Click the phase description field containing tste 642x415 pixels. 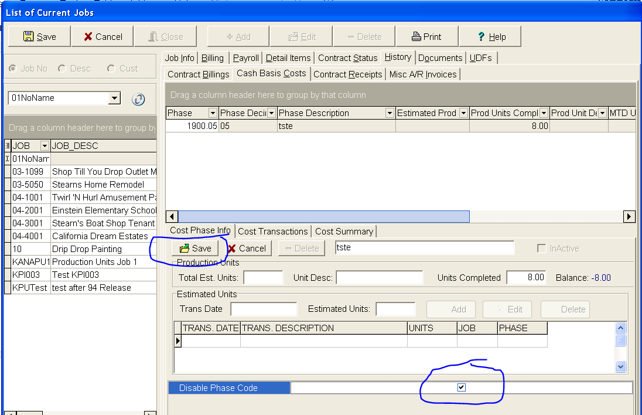(425, 247)
